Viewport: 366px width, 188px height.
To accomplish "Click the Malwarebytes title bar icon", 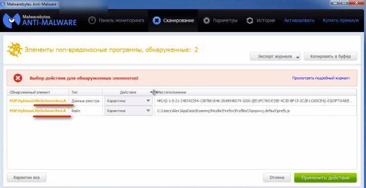I will [x=3, y=4].
